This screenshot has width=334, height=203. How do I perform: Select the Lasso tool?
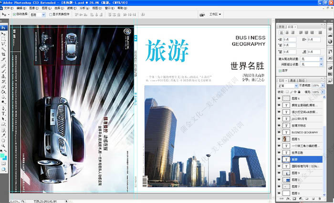pos(3,44)
